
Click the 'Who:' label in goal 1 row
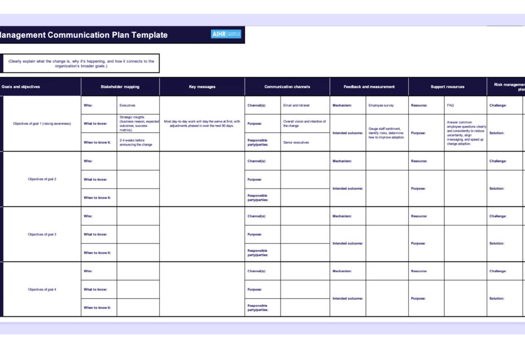pyautogui.click(x=88, y=105)
